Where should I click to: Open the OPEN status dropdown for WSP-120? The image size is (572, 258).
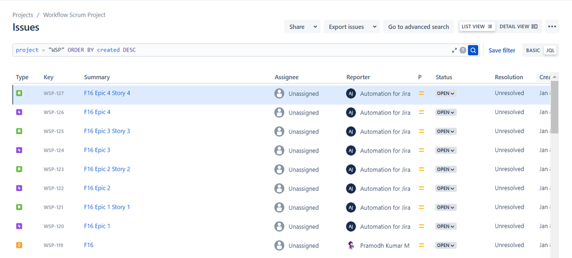click(x=446, y=226)
